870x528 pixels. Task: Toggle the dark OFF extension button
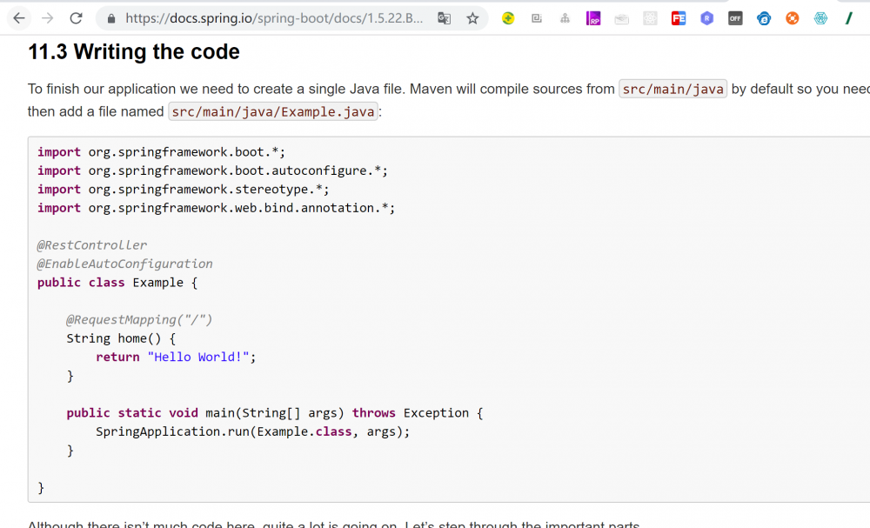point(735,18)
